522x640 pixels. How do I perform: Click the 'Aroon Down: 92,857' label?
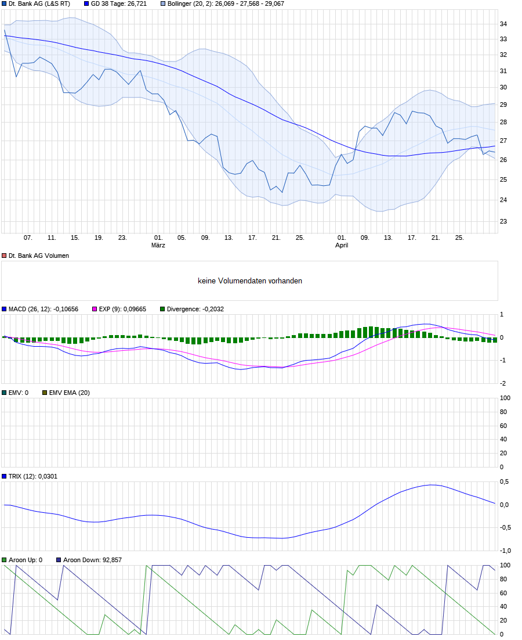pyautogui.click(x=92, y=560)
